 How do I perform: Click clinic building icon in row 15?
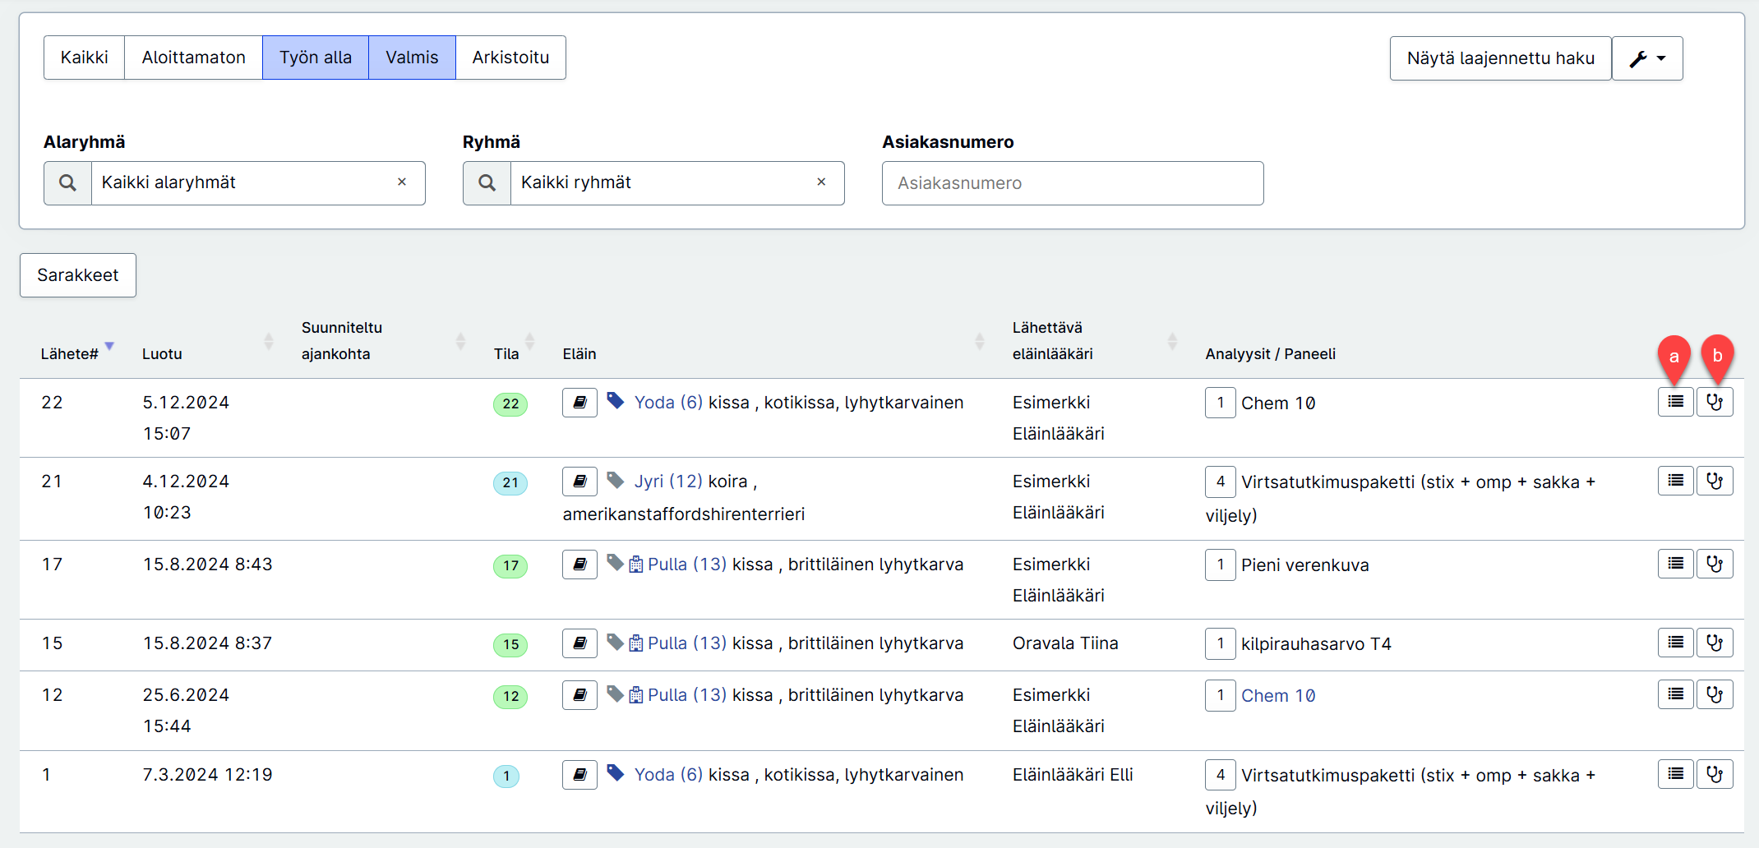point(636,643)
